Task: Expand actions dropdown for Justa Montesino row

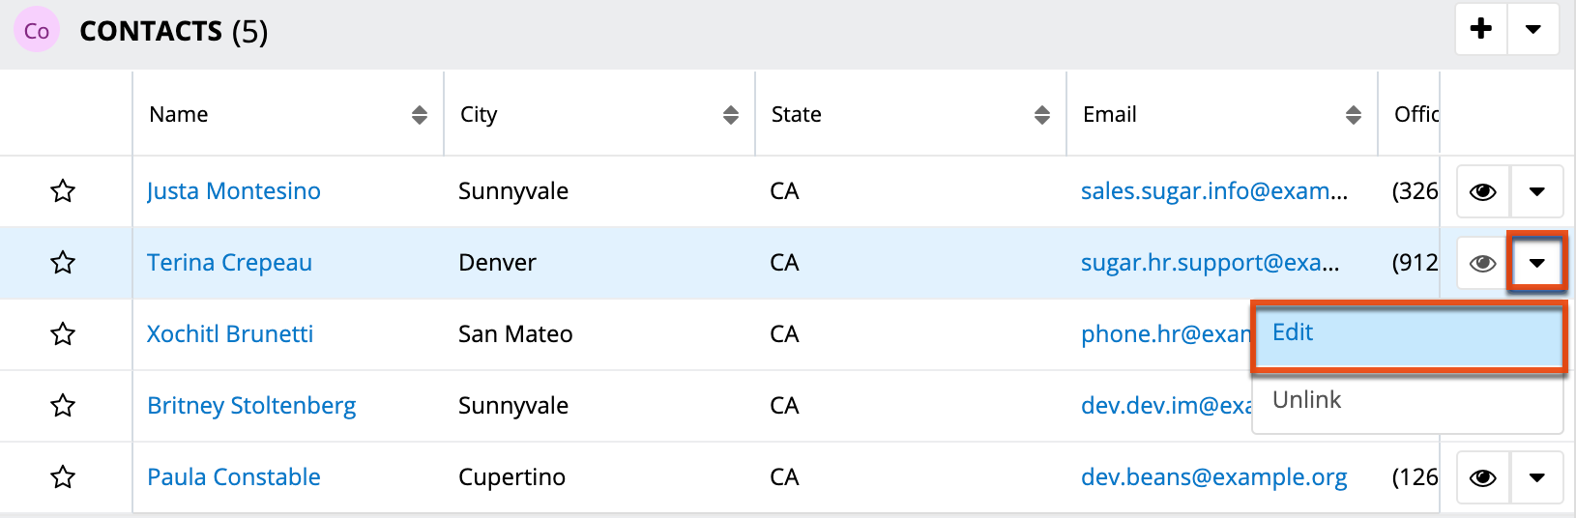Action: click(x=1536, y=191)
